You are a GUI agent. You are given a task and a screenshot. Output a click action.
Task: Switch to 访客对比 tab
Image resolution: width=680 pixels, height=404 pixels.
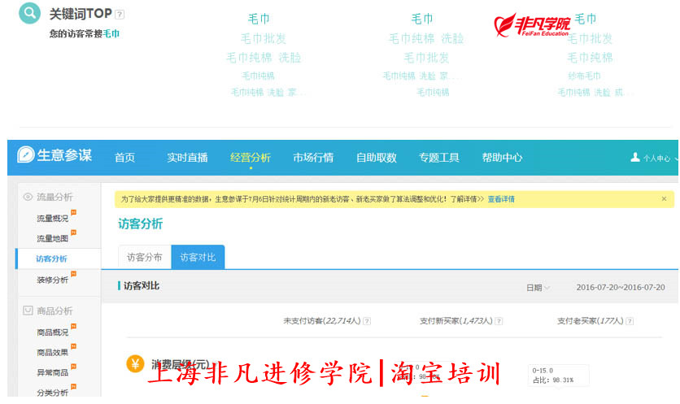pyautogui.click(x=198, y=257)
